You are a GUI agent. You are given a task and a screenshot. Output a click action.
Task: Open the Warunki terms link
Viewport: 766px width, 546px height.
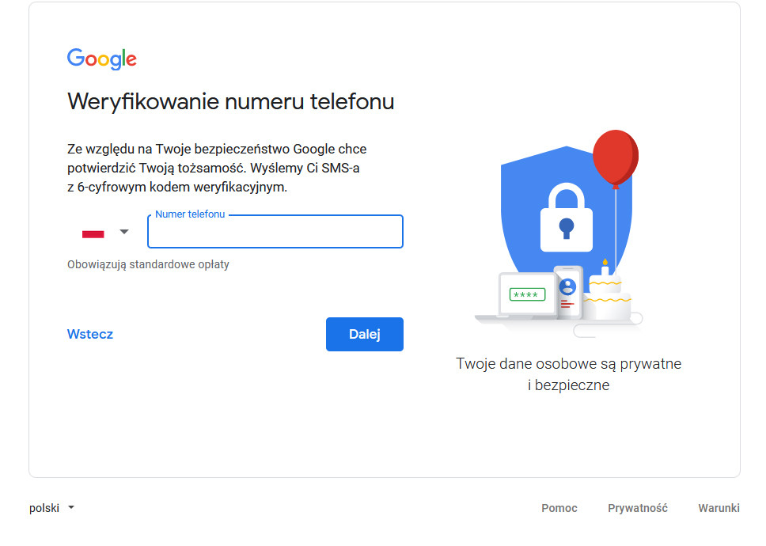(719, 508)
